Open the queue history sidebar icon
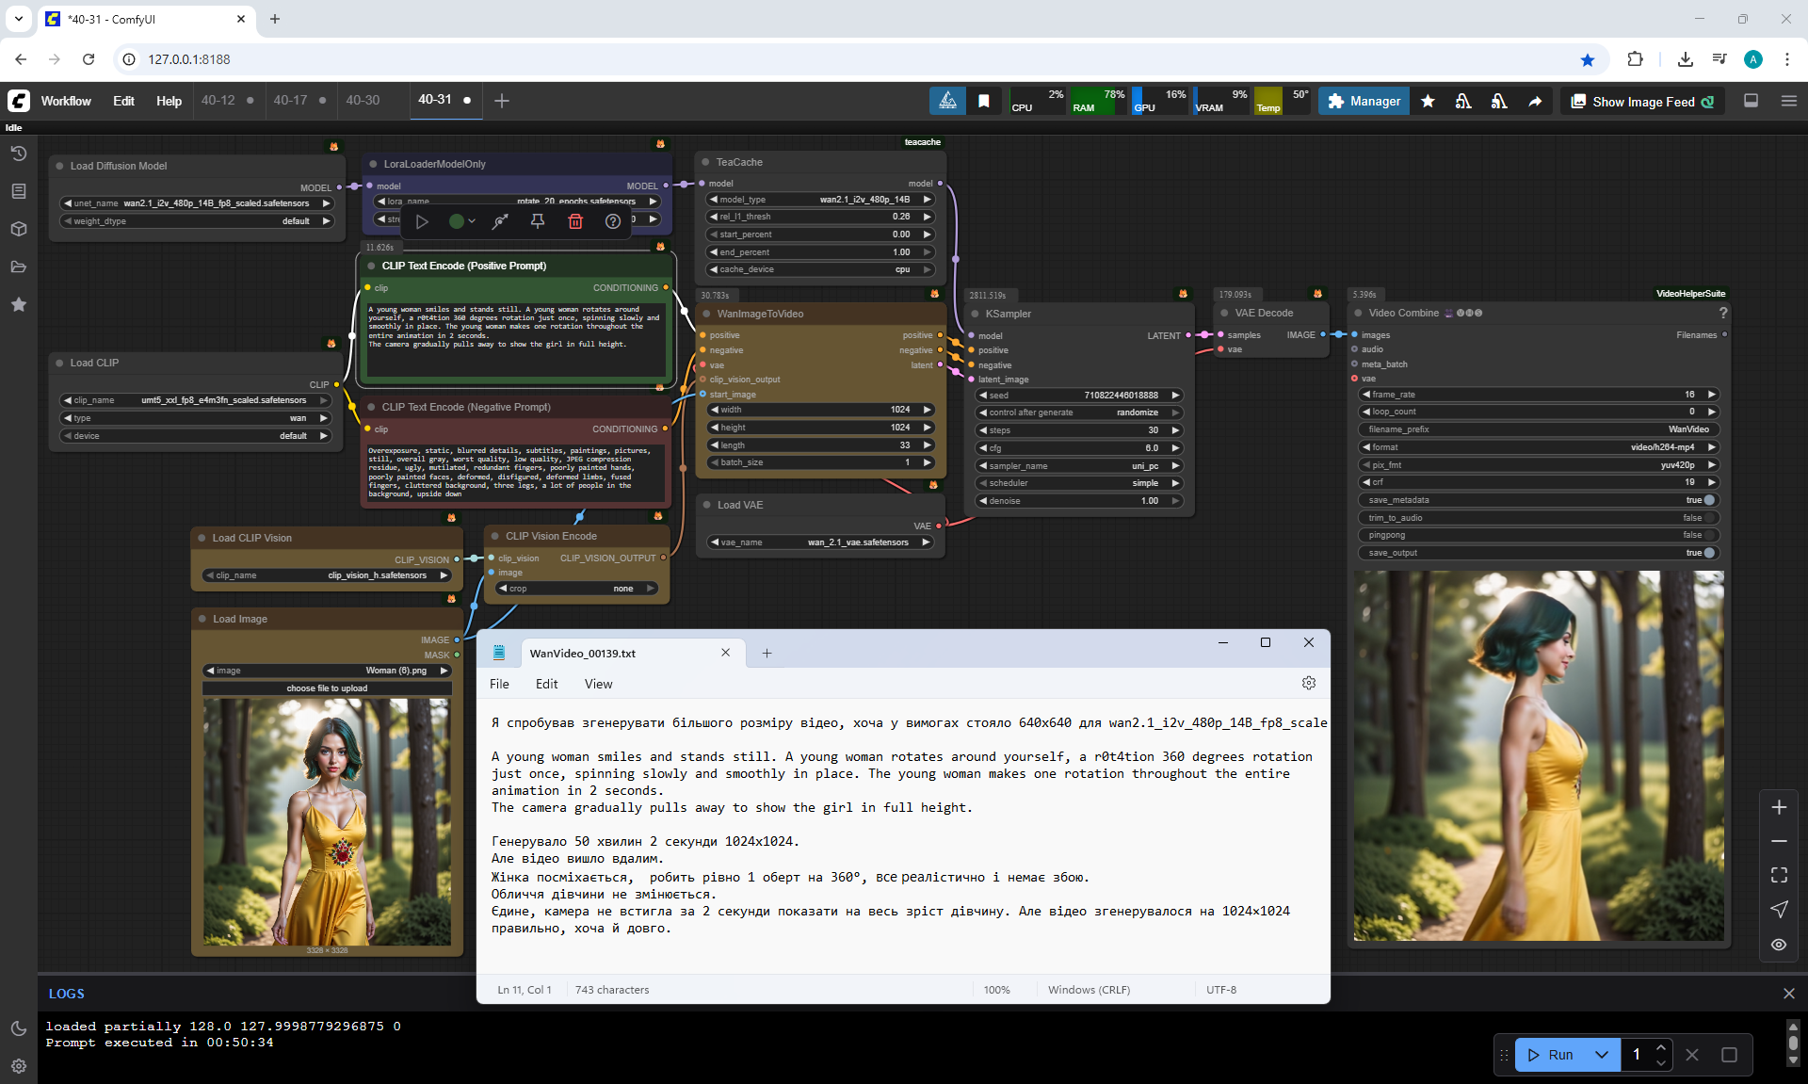Viewport: 1808px width, 1084px height. (x=19, y=154)
